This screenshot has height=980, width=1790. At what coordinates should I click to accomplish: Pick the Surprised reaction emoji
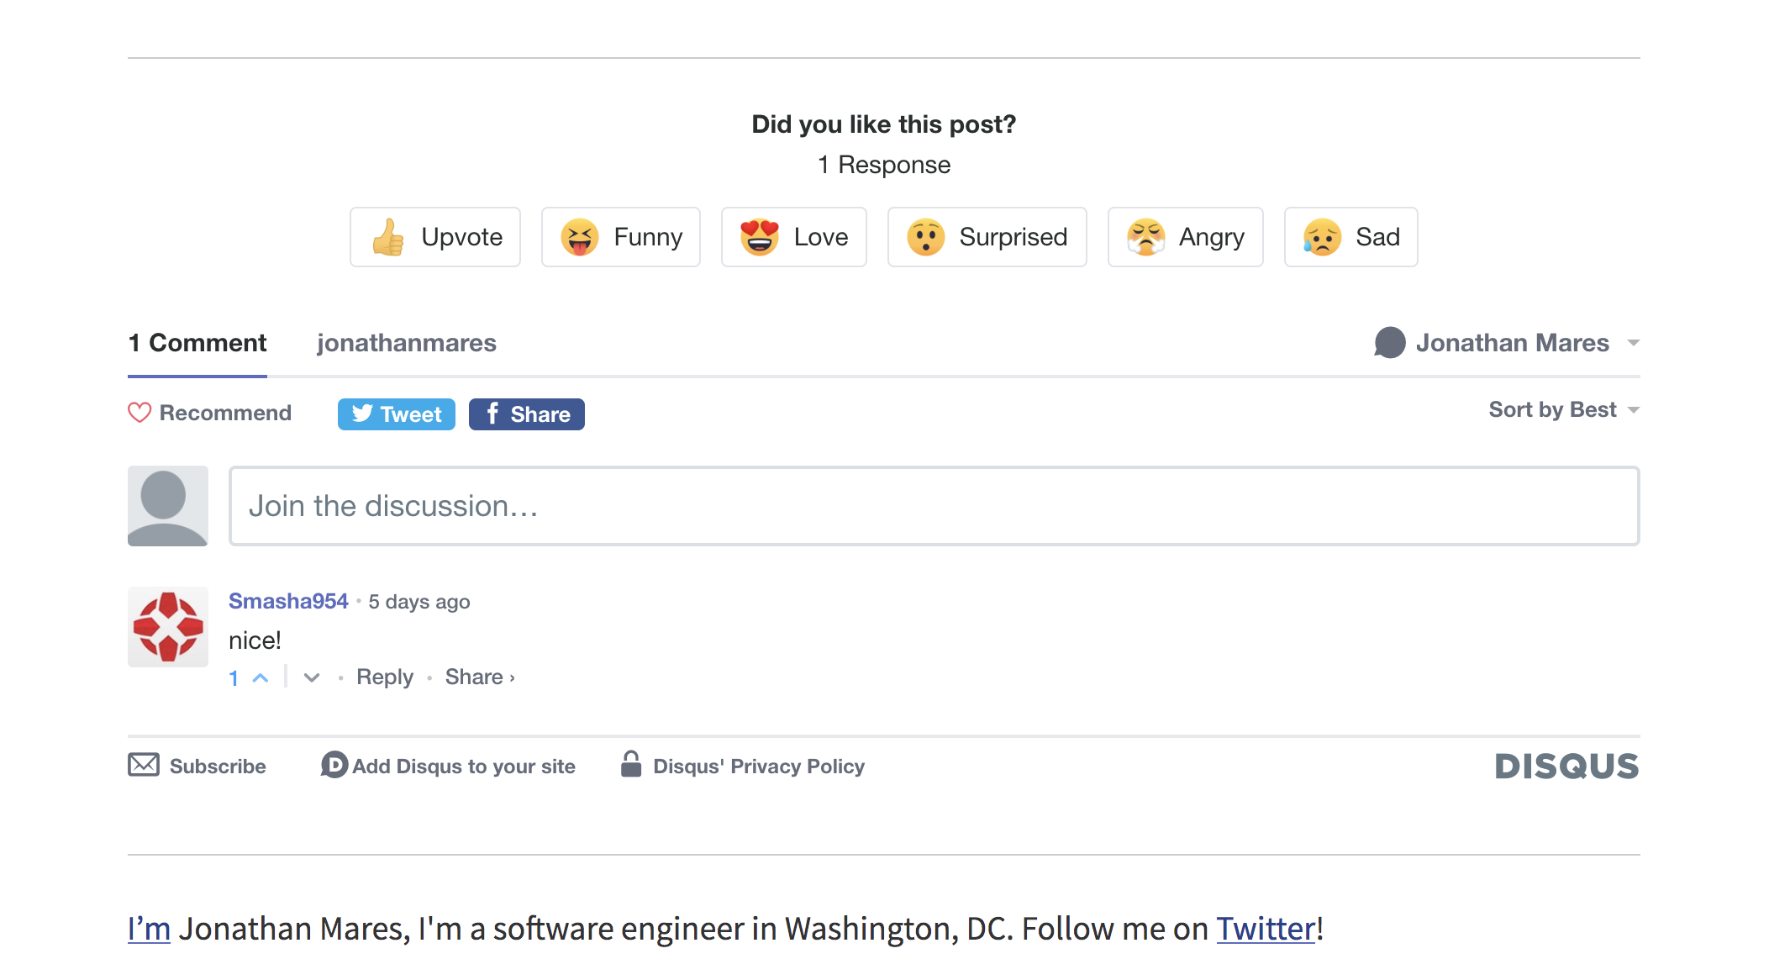click(927, 238)
